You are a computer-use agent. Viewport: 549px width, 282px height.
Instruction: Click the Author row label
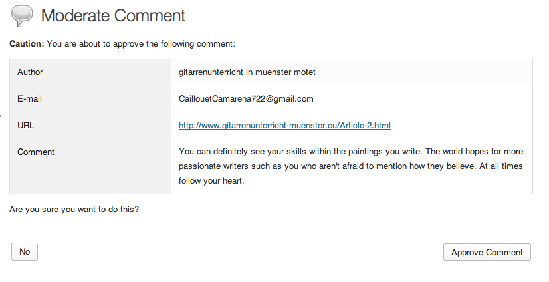(x=30, y=72)
